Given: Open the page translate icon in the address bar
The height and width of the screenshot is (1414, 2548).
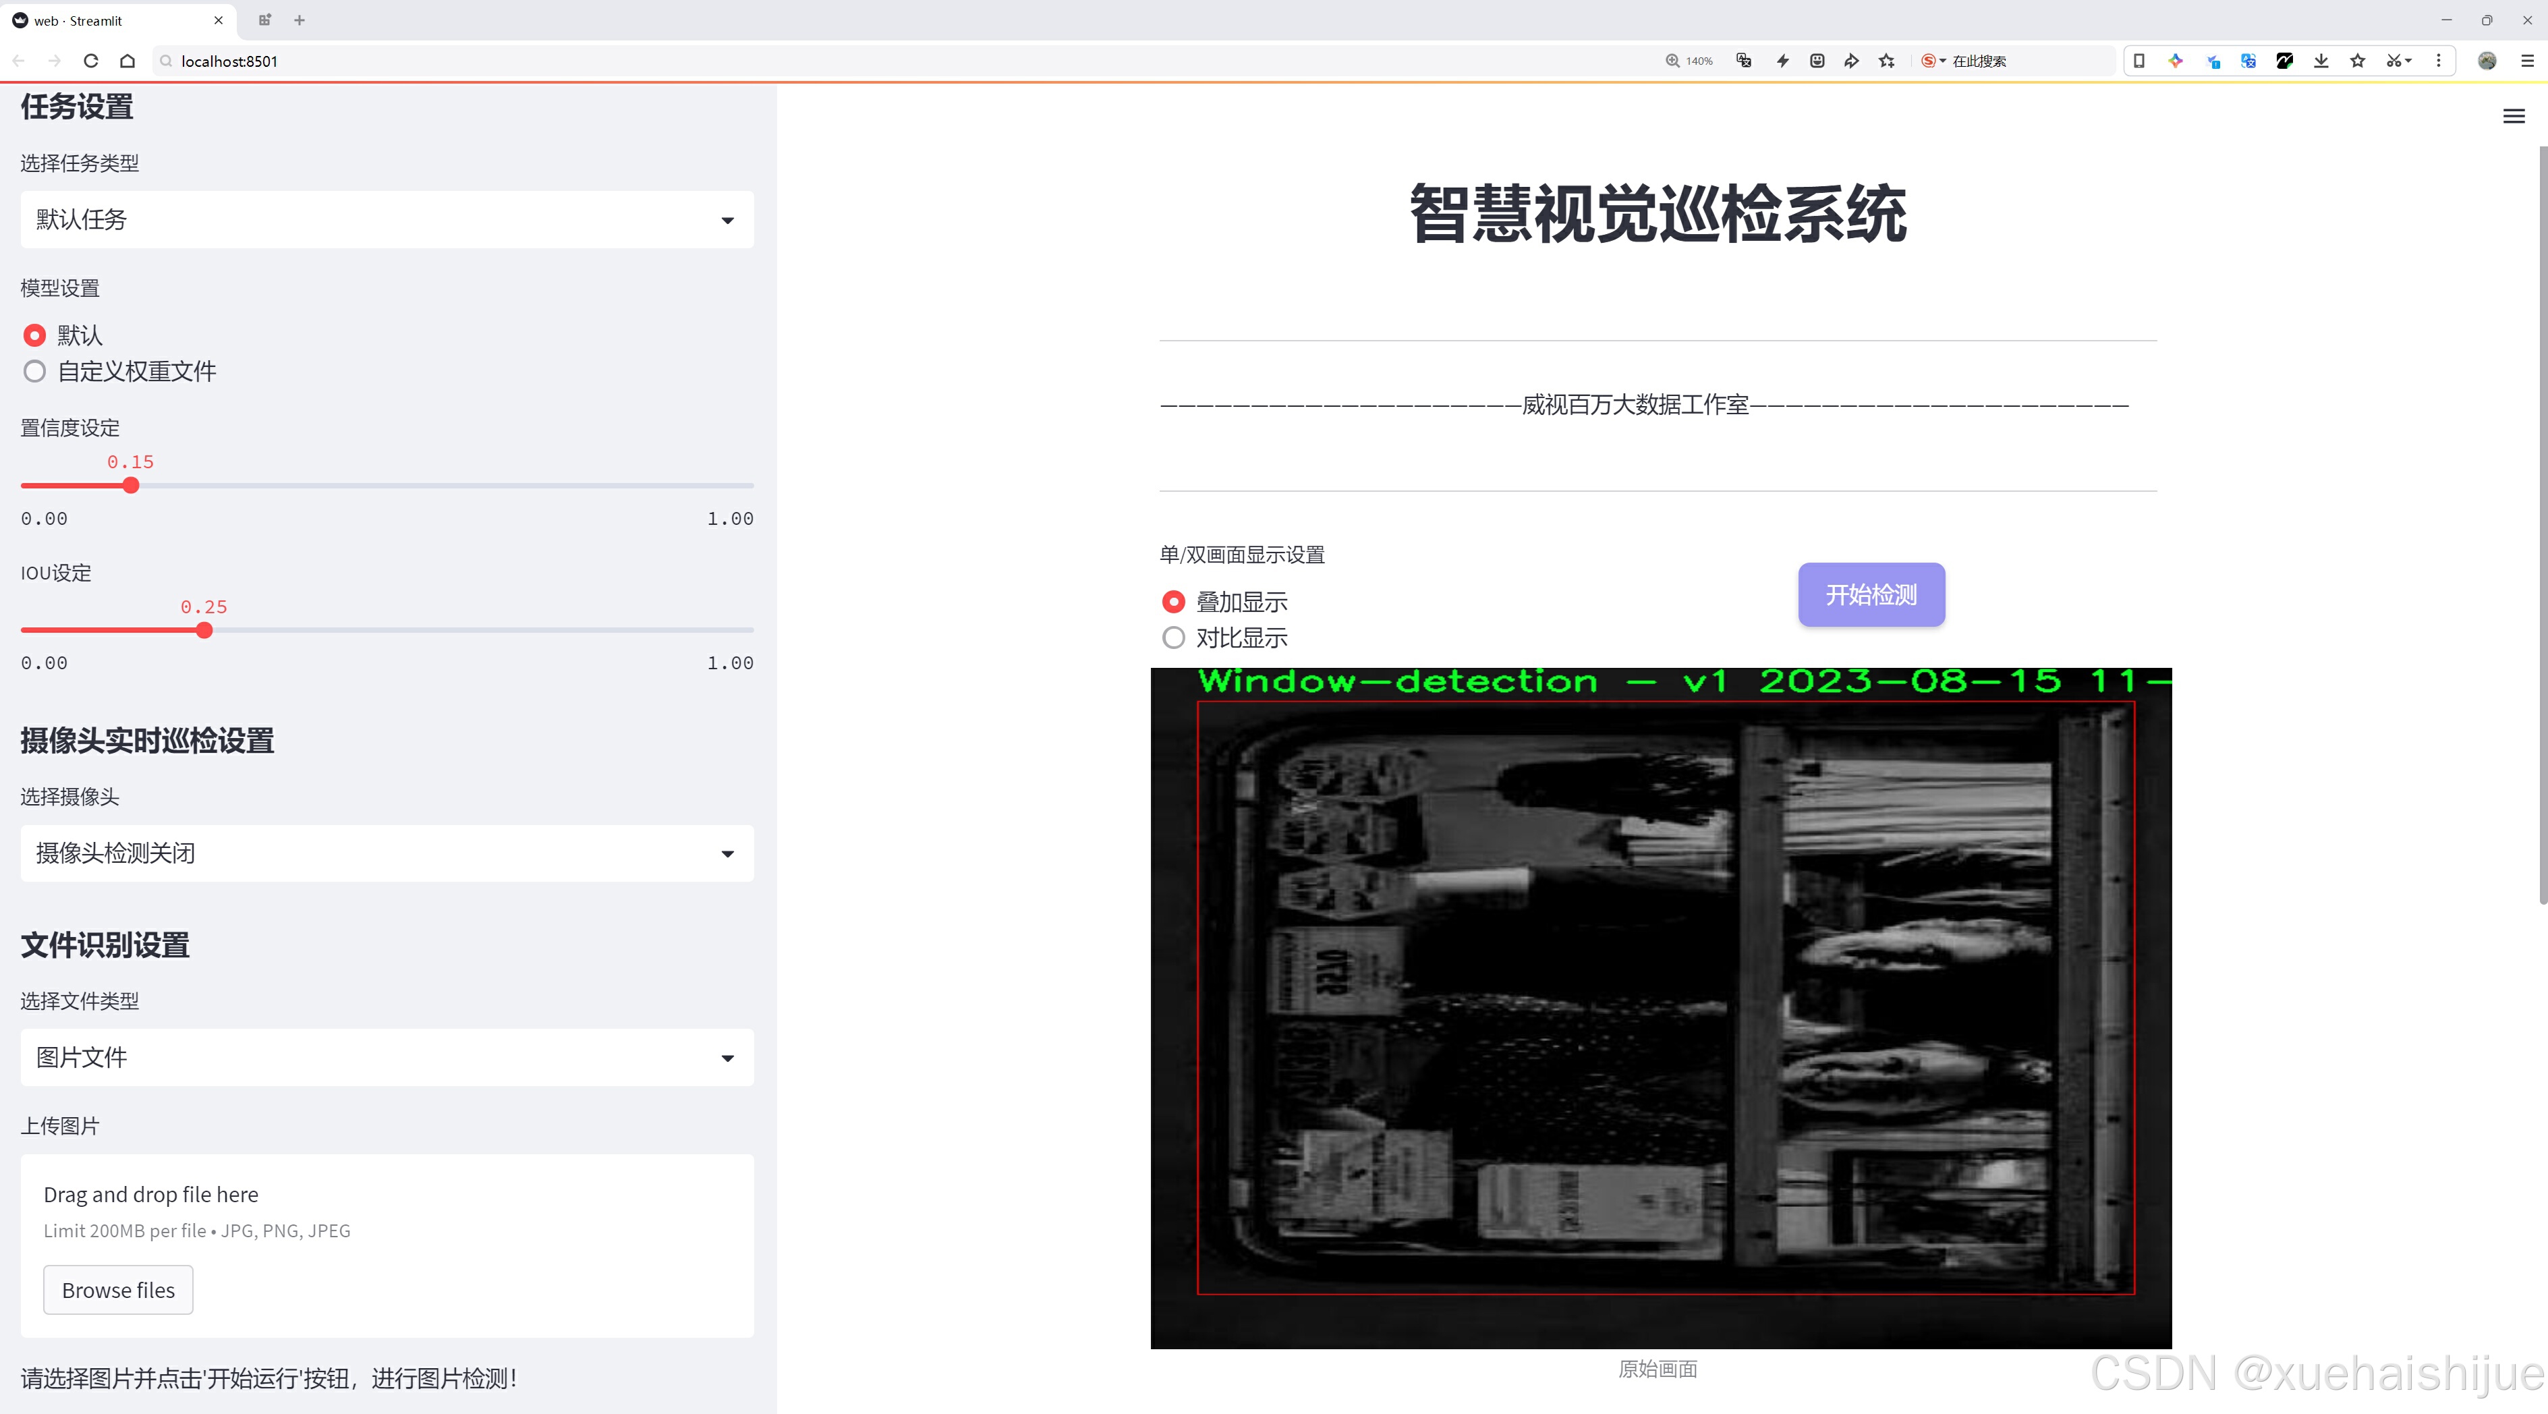Looking at the screenshot, I should tap(1744, 61).
